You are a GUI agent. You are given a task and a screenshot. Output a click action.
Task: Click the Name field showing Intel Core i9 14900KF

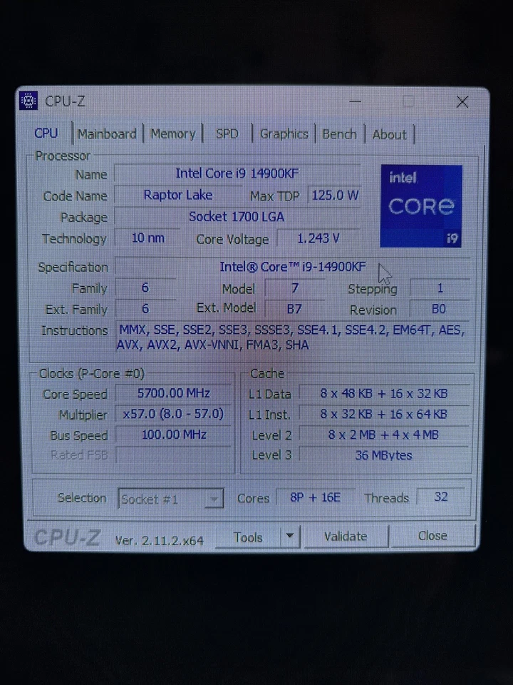pos(237,173)
